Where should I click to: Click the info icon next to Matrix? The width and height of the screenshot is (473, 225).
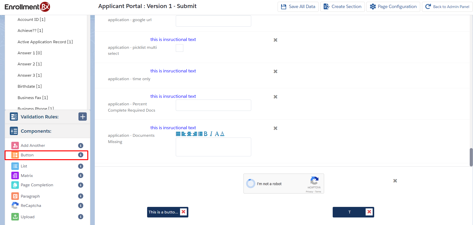point(80,175)
